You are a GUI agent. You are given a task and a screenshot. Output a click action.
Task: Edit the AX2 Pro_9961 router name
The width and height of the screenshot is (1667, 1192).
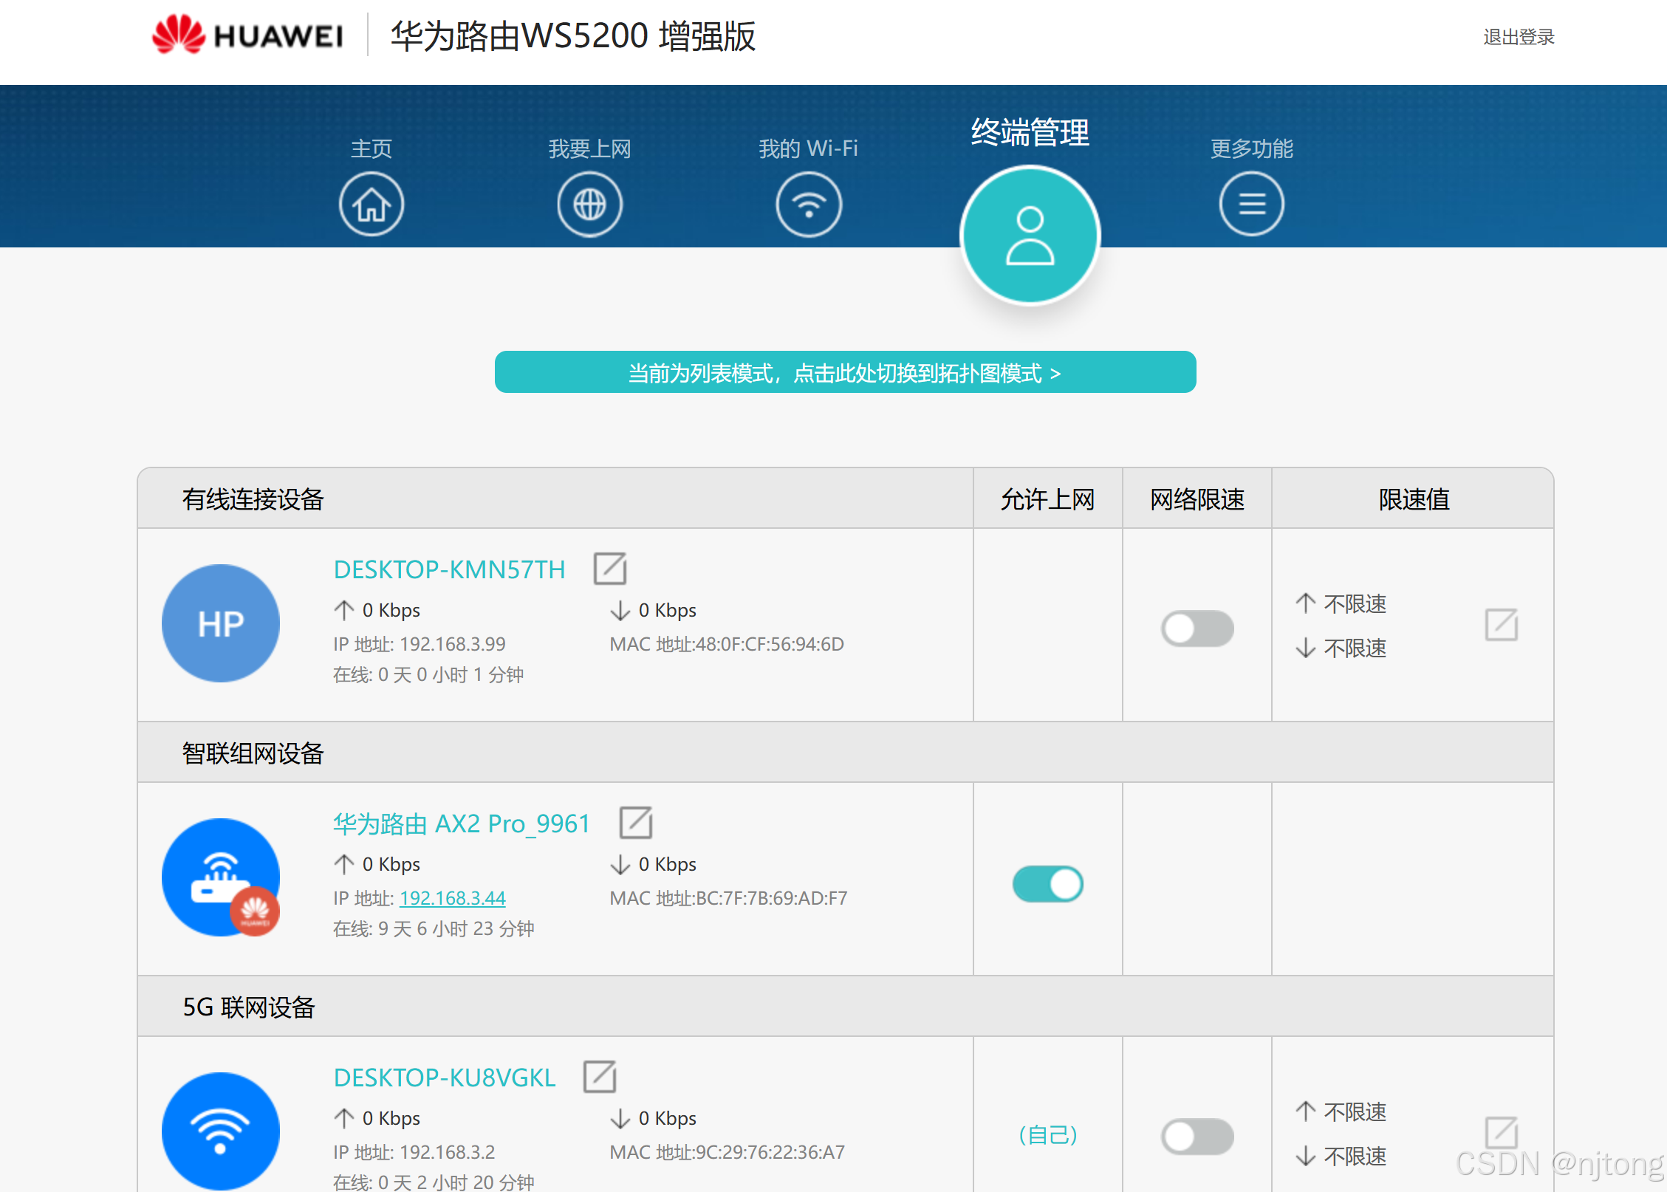[635, 823]
